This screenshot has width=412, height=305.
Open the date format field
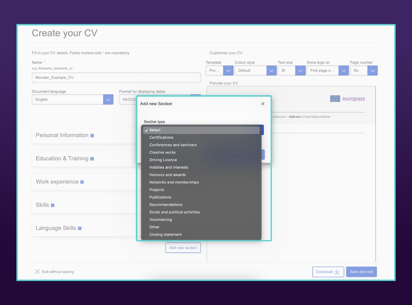(x=128, y=99)
